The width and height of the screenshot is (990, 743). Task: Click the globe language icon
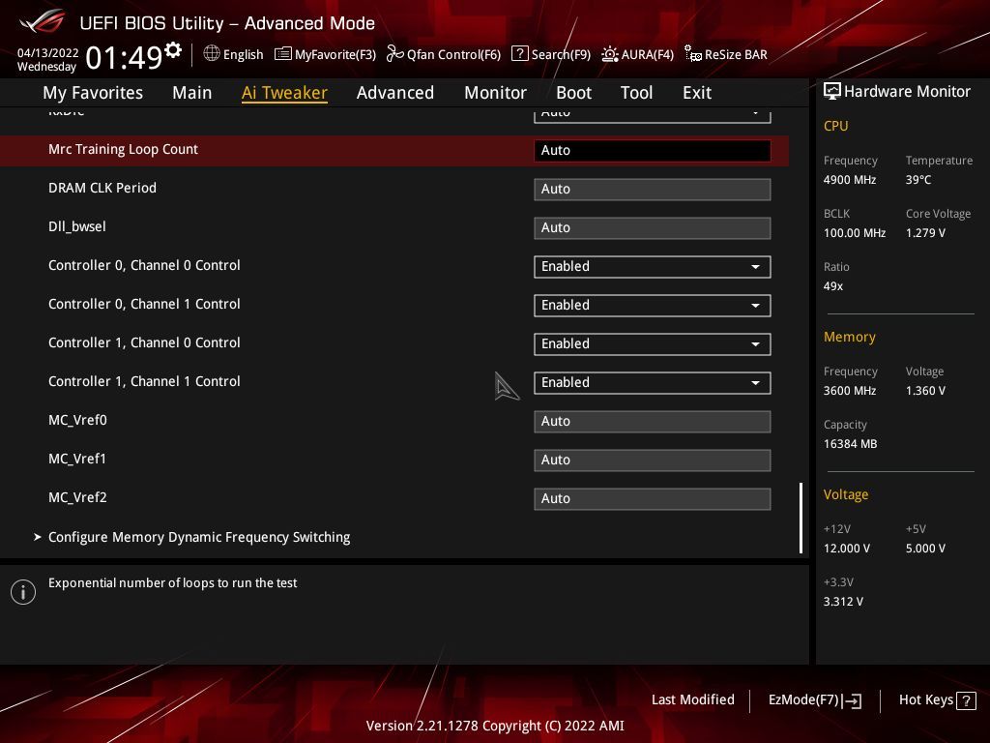(212, 54)
